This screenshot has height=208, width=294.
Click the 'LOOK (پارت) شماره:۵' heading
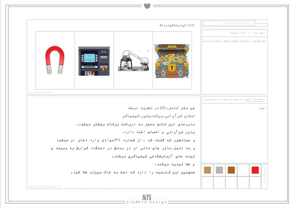[x=177, y=26]
